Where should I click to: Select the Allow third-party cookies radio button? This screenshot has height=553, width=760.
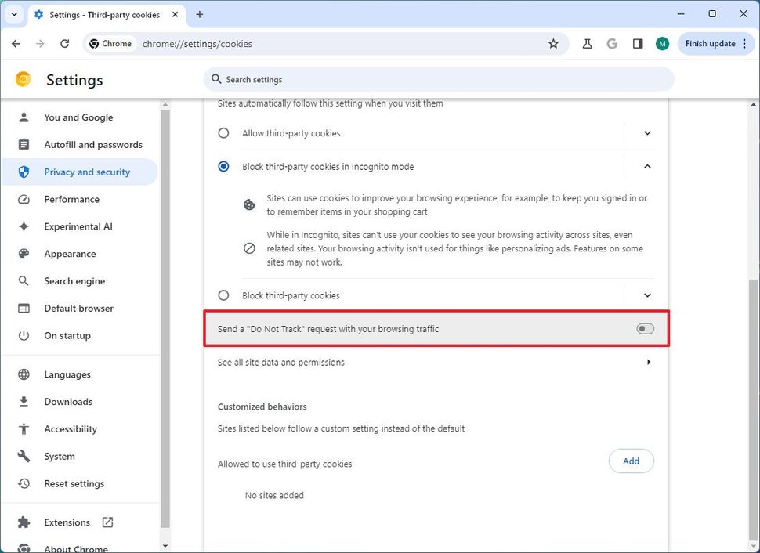[x=223, y=133]
